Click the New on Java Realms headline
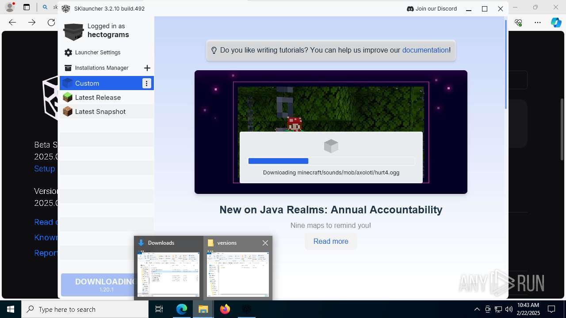 [331, 210]
